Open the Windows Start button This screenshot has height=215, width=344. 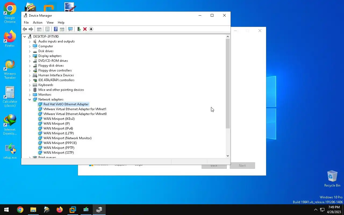click(6, 210)
